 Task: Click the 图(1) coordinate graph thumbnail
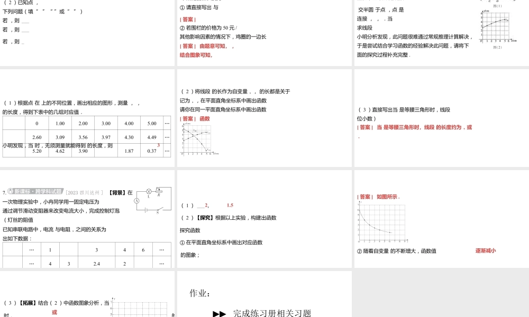pos(498,3)
